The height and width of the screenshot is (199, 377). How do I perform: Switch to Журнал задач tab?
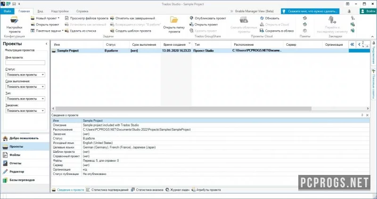[178, 190]
